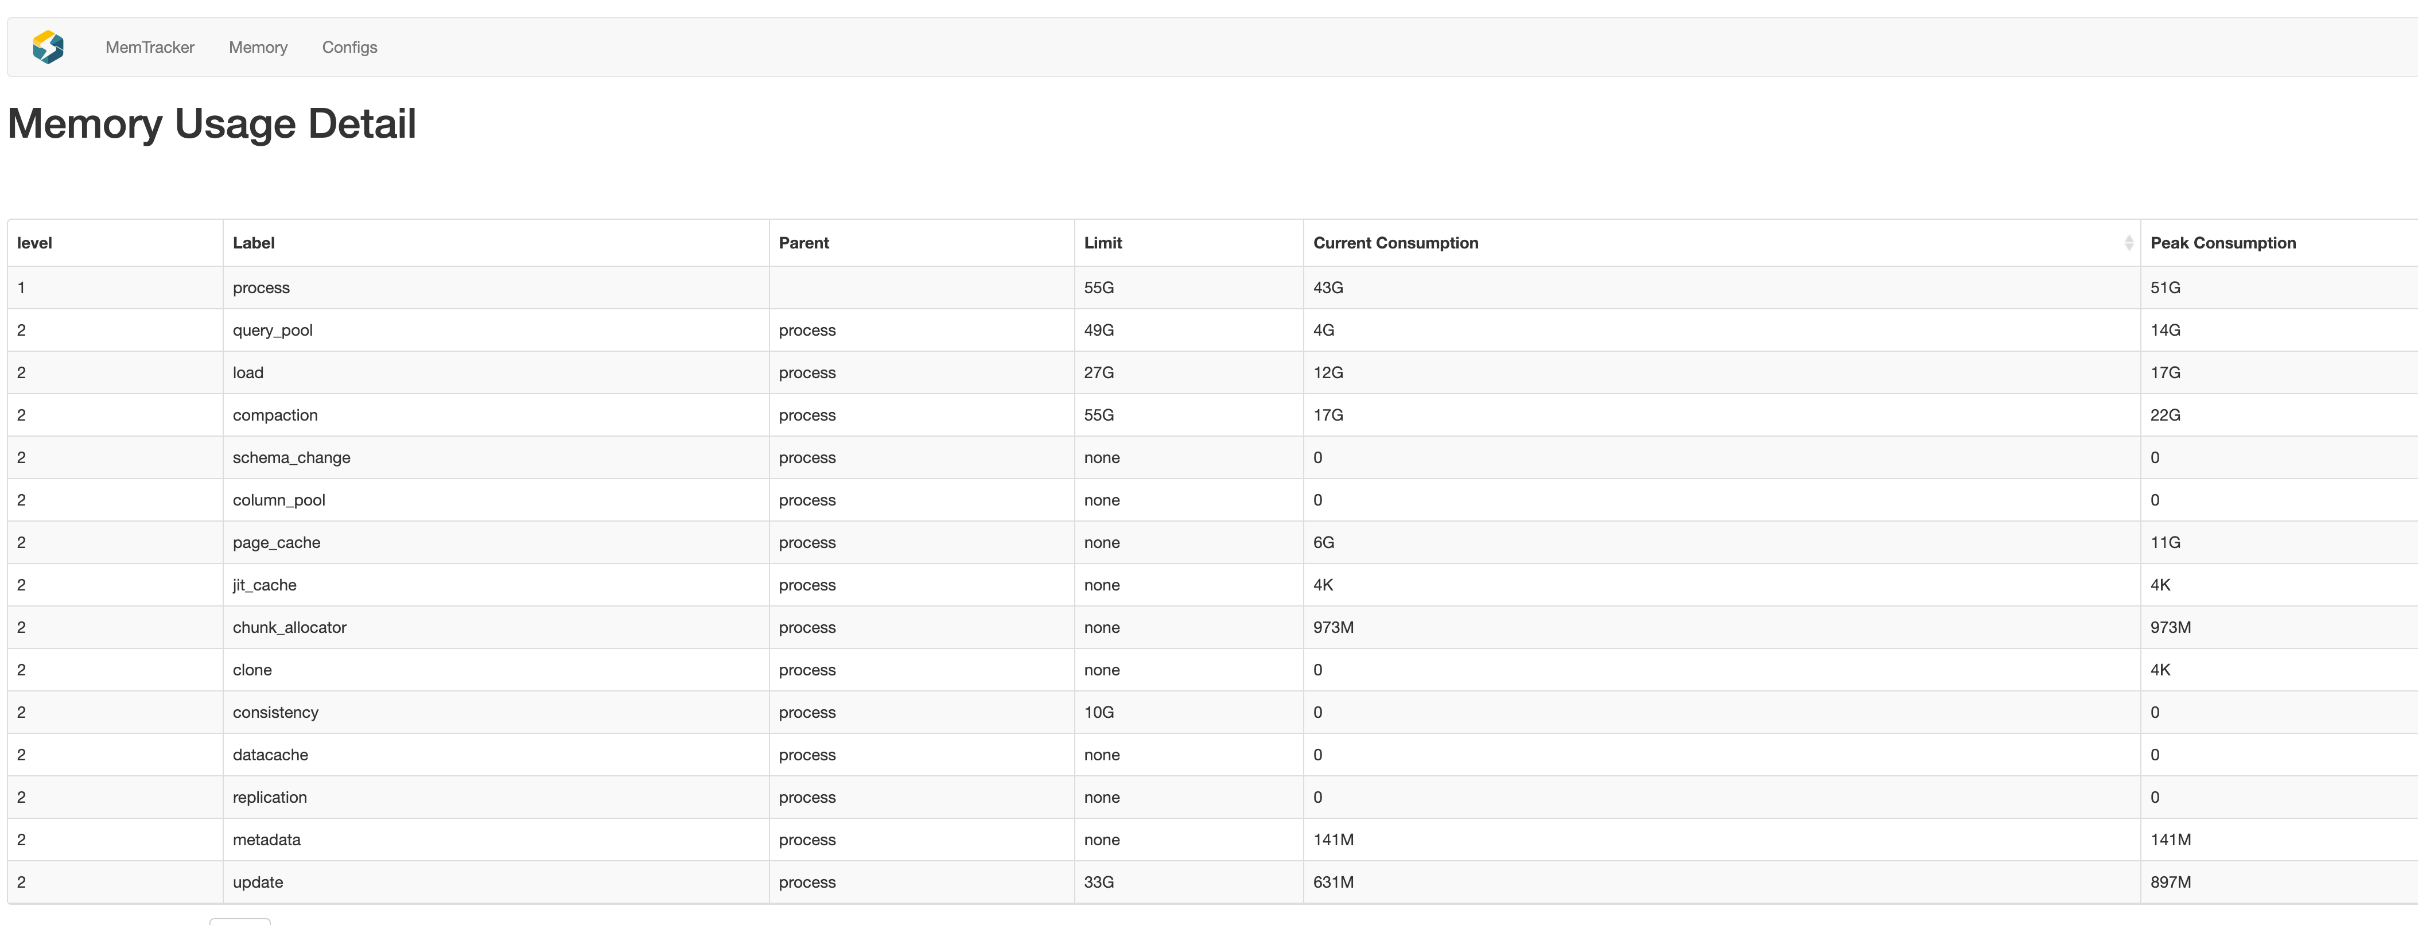This screenshot has height=925, width=2418.
Task: Select the 'replication' label cell
Action: [x=496, y=797]
